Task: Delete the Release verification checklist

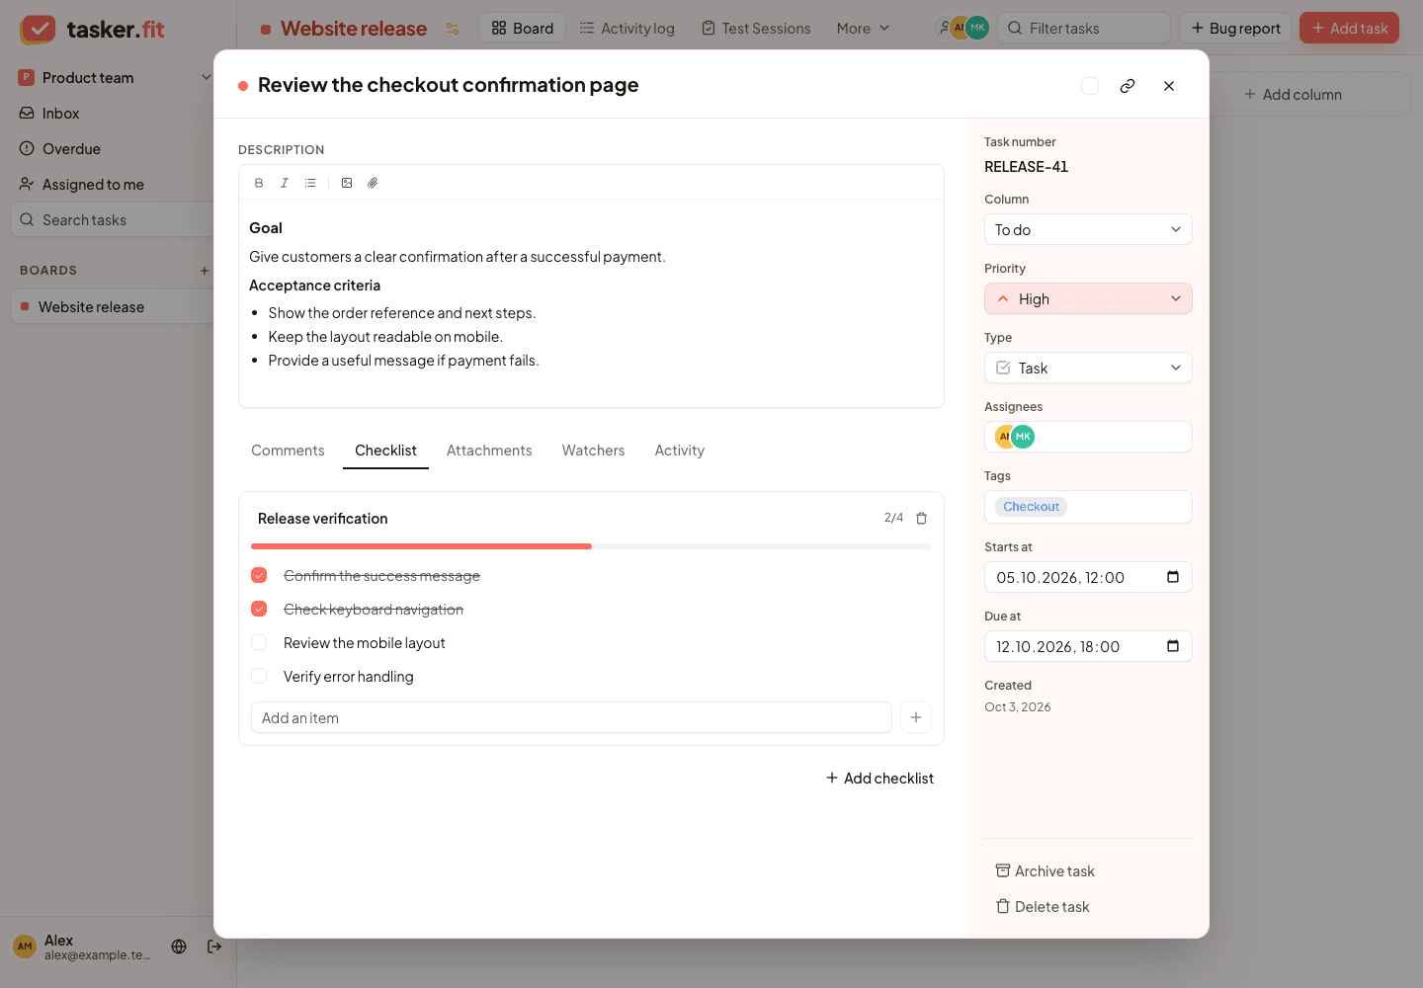Action: [921, 519]
